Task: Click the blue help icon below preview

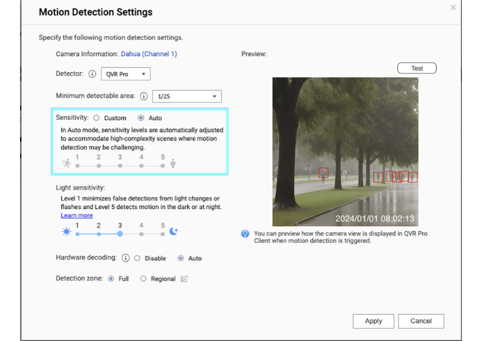Action: pos(245,234)
